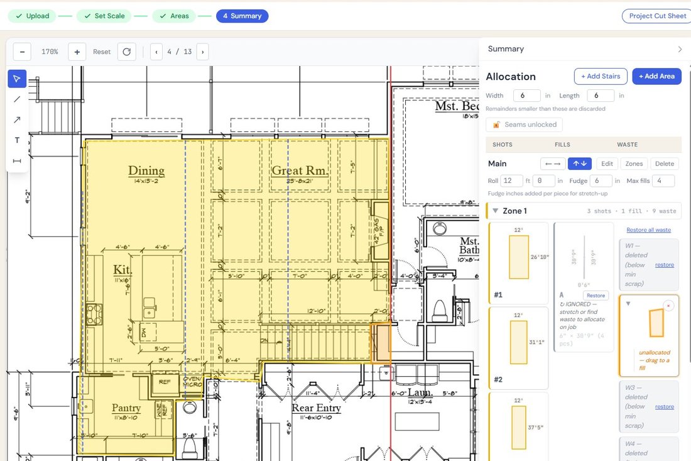This screenshot has height=461, width=691.
Task: Return to the Set Scale step
Action: pos(104,16)
